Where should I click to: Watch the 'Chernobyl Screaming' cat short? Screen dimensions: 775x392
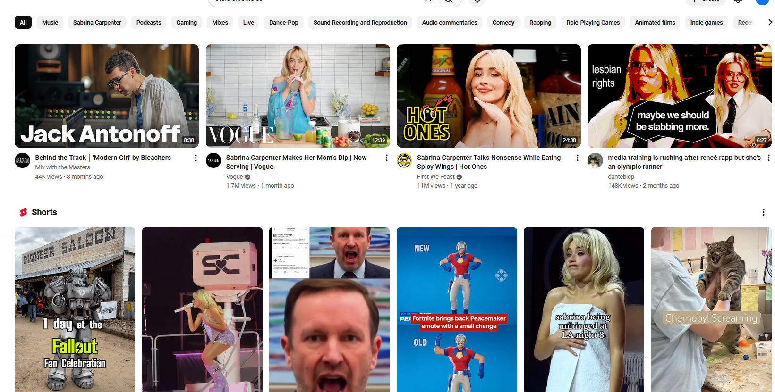[x=711, y=309]
